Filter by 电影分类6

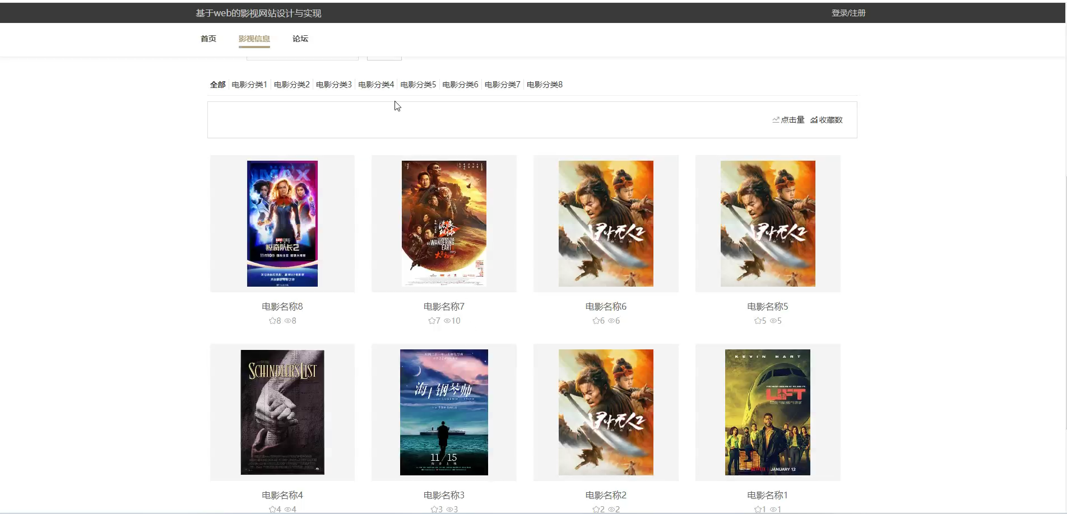pyautogui.click(x=460, y=85)
